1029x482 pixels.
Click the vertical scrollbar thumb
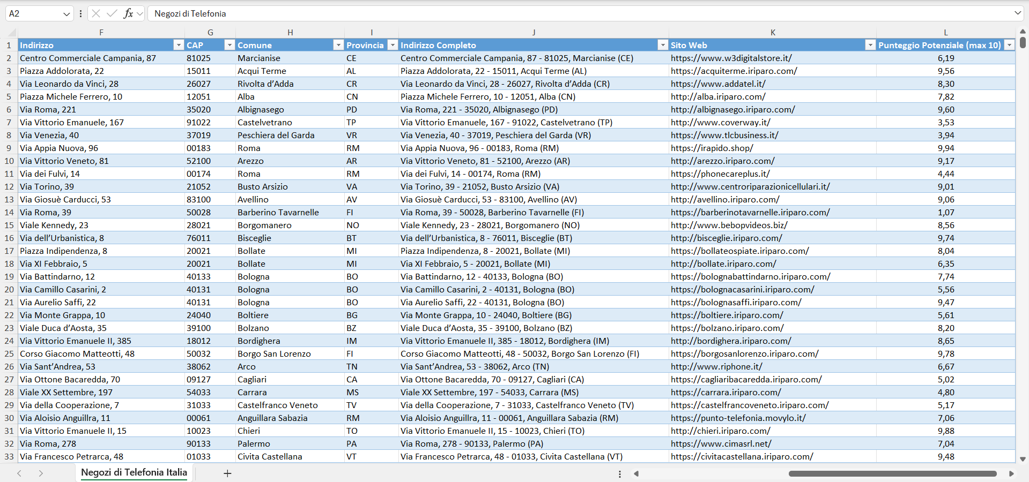coord(1023,42)
